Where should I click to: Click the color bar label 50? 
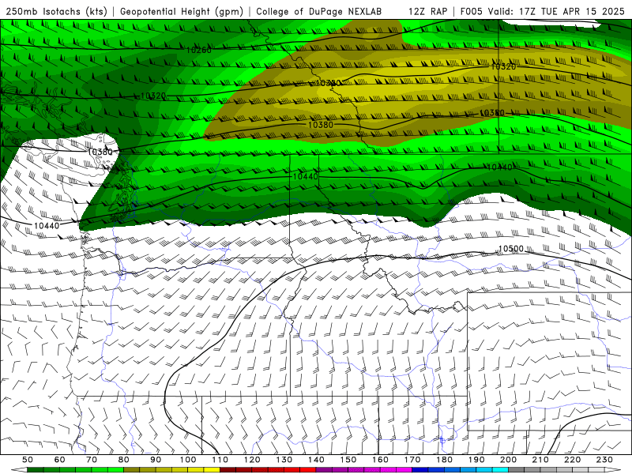[28, 460]
